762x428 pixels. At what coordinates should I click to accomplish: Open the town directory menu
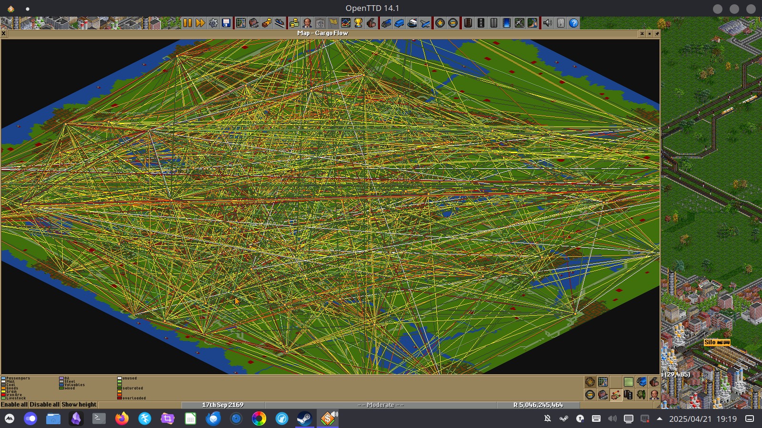254,23
